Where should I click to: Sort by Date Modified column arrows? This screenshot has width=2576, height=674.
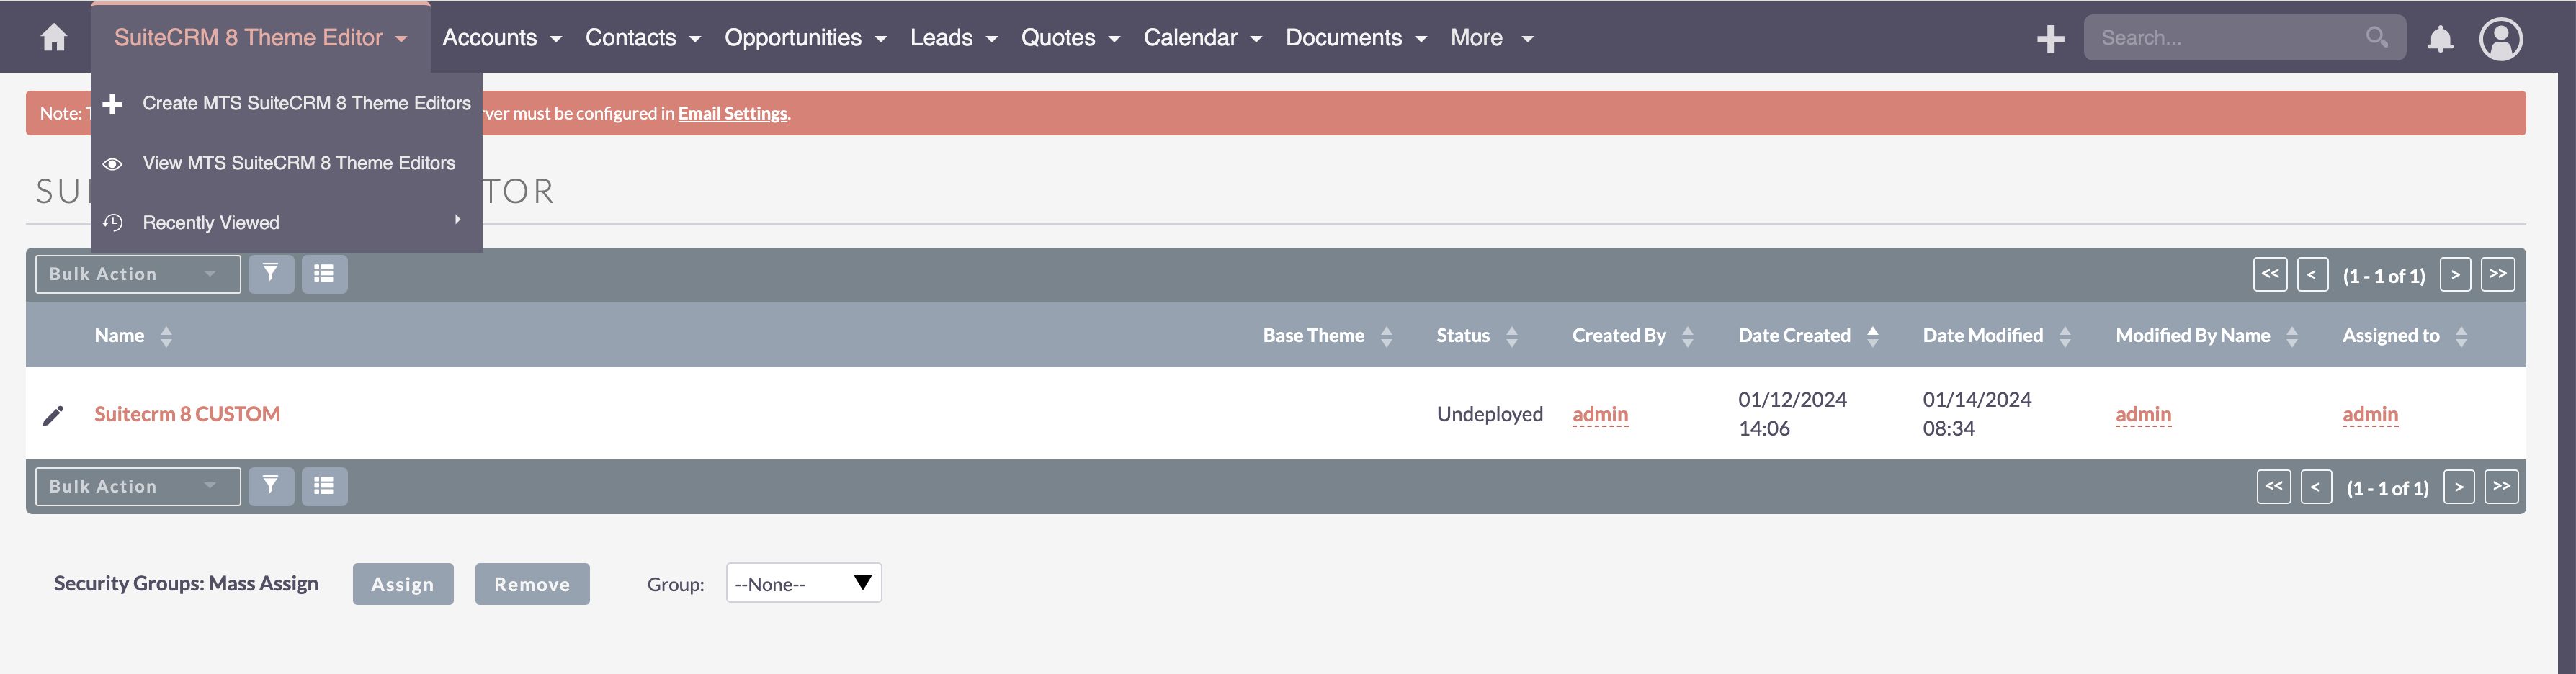2064,336
